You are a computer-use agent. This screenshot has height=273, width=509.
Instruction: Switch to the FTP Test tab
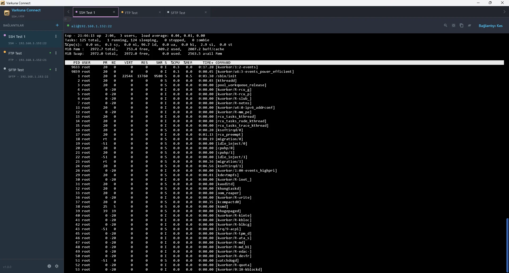[141, 12]
